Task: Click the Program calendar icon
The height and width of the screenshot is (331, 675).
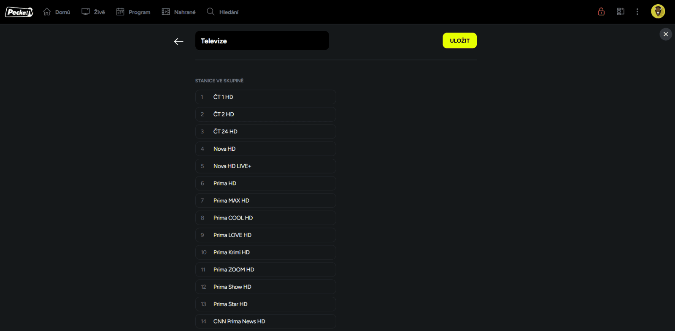Action: point(120,12)
